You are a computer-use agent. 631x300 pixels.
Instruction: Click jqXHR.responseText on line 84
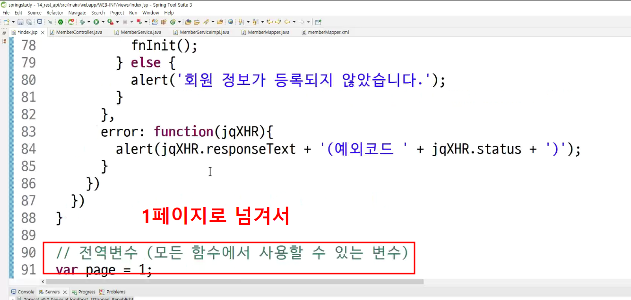(x=228, y=149)
